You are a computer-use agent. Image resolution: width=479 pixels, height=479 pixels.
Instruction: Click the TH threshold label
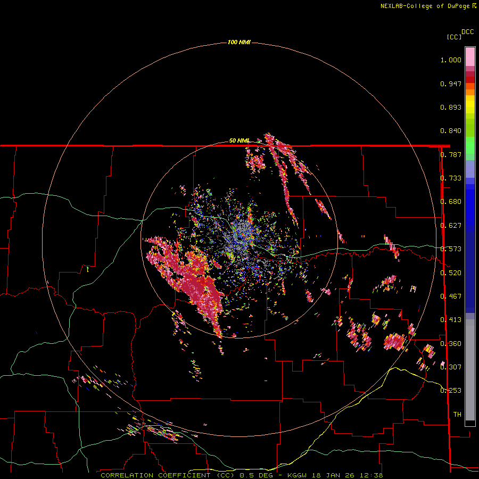[x=457, y=415]
